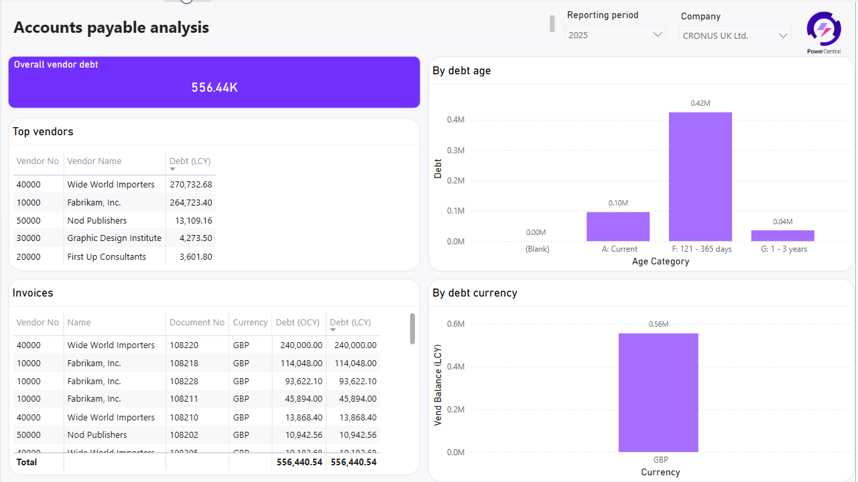Select Fabrikam, Inc. row in Top vendors
This screenshot has width=858, height=482.
coord(114,202)
